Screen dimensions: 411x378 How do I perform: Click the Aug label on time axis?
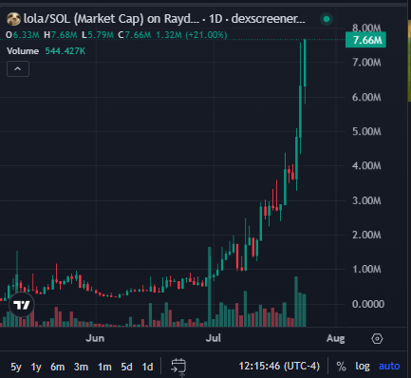point(336,339)
